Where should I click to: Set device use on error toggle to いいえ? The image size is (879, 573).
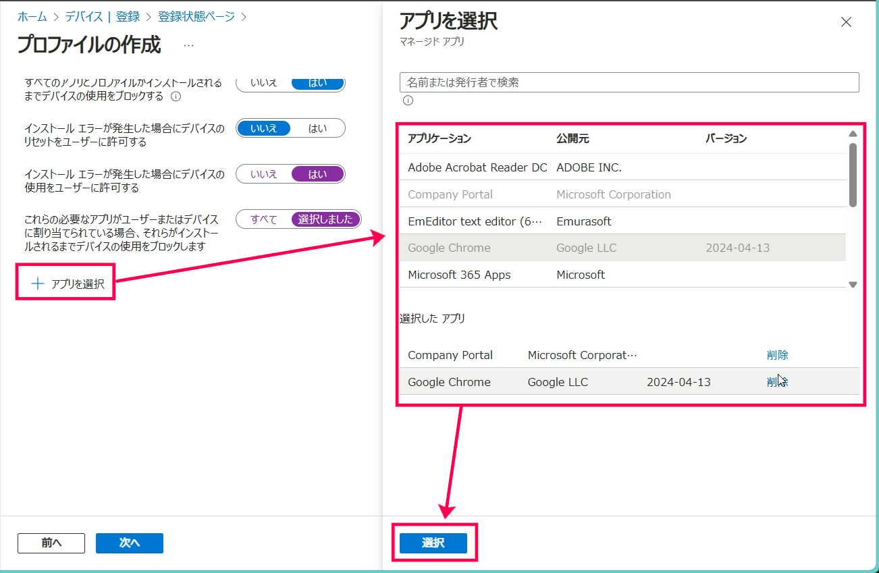(x=264, y=174)
